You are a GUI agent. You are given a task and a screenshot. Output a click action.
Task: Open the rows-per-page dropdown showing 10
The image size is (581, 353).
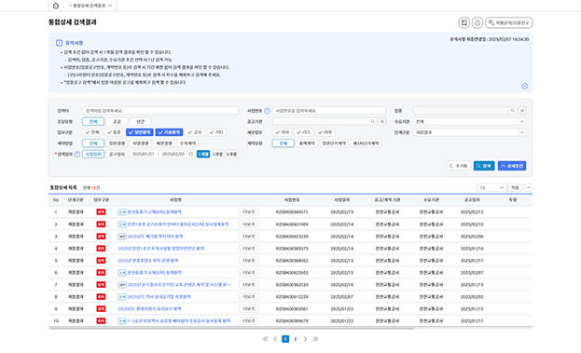[x=491, y=188]
